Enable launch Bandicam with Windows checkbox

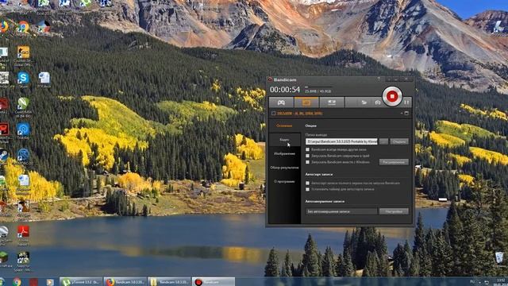[x=307, y=162]
